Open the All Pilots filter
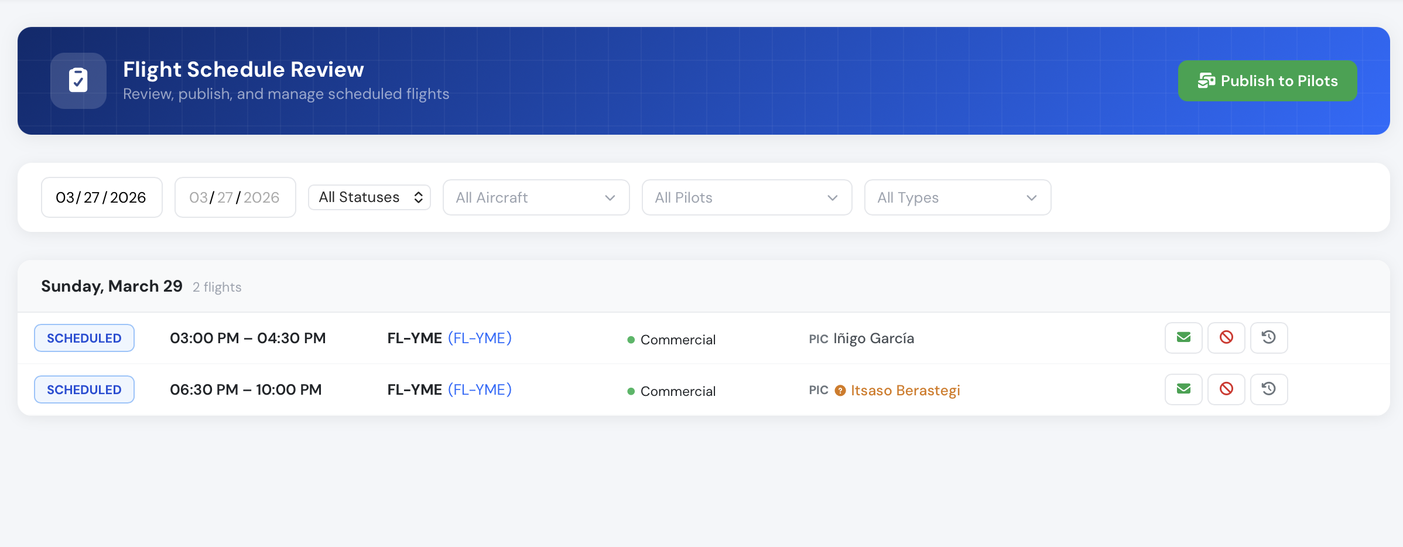Screen dimensions: 1403x547 pos(747,197)
